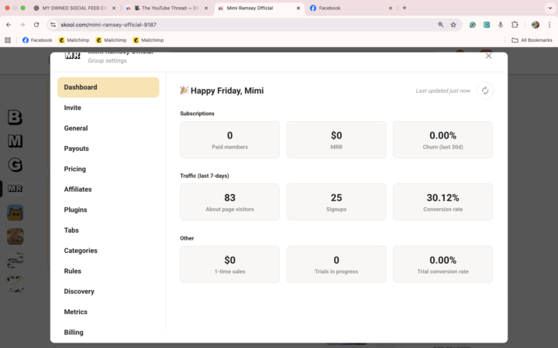Refresh the dashboard stats with the reload icon
This screenshot has width=558, height=348.
(485, 90)
